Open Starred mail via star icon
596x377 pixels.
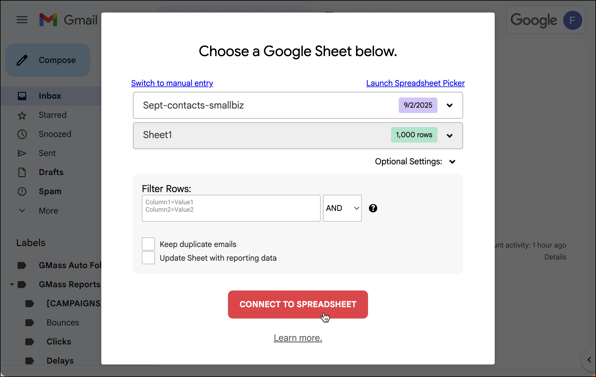click(x=22, y=115)
